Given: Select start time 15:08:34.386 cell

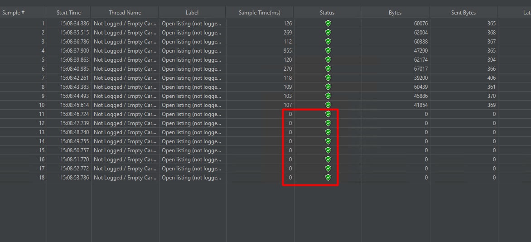Looking at the screenshot, I should [74, 24].
